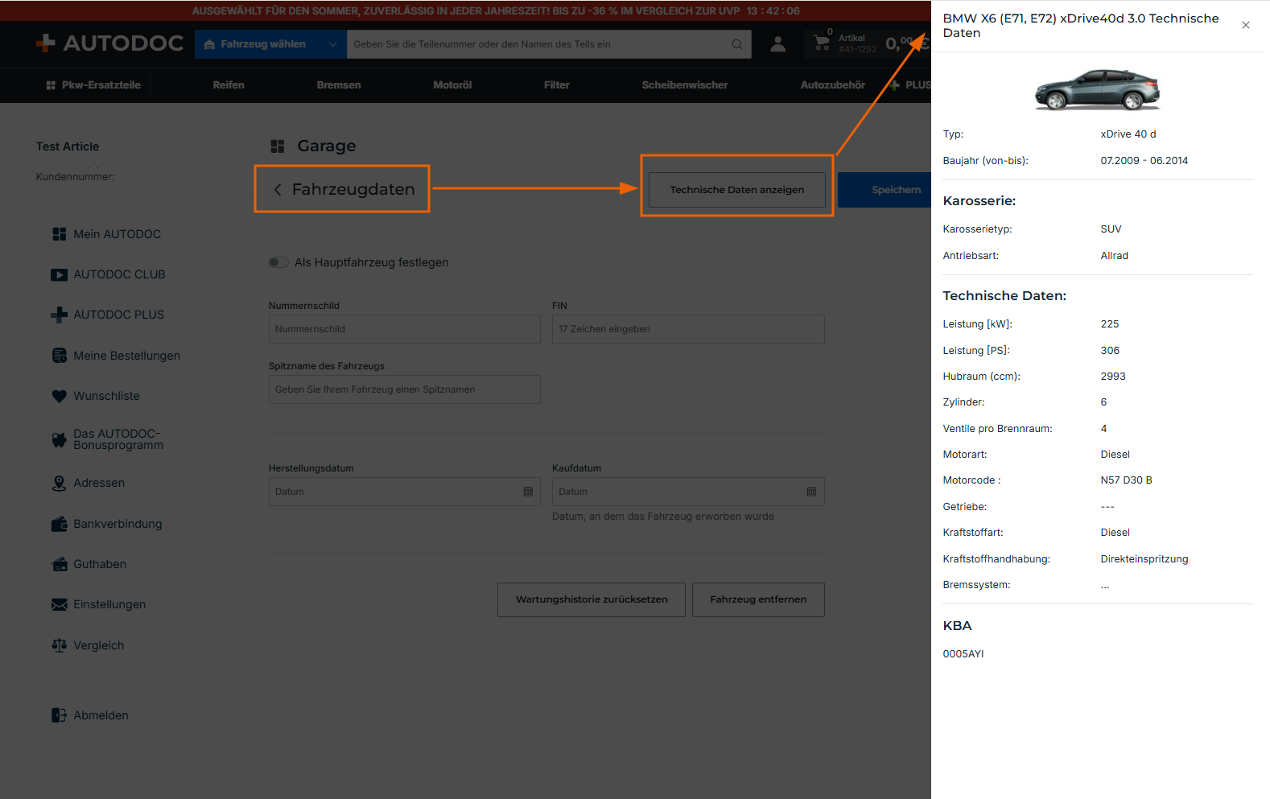
Task: Open Pkw-Ersatzteile category menu
Action: coord(93,85)
